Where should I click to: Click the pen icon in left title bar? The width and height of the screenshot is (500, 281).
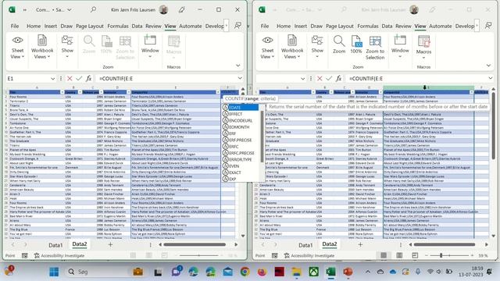tap(182, 10)
